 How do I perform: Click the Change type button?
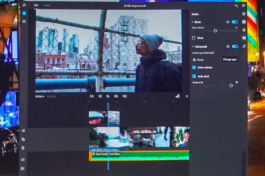230,60
